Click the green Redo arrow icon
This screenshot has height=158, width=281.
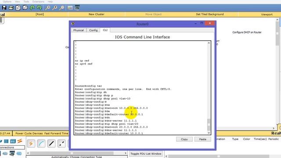39,8
